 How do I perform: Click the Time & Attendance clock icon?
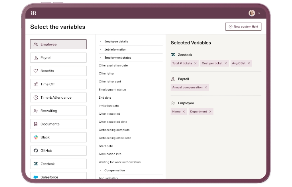coord(36,98)
